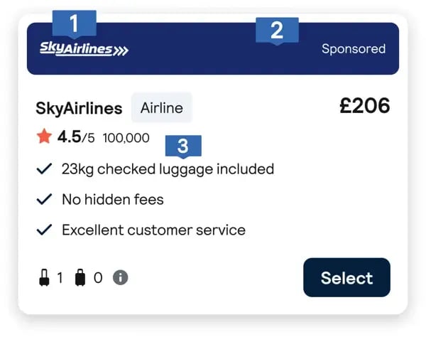Click the Sponsored label
Image resolution: width=426 pixels, height=337 pixels.
tap(354, 49)
